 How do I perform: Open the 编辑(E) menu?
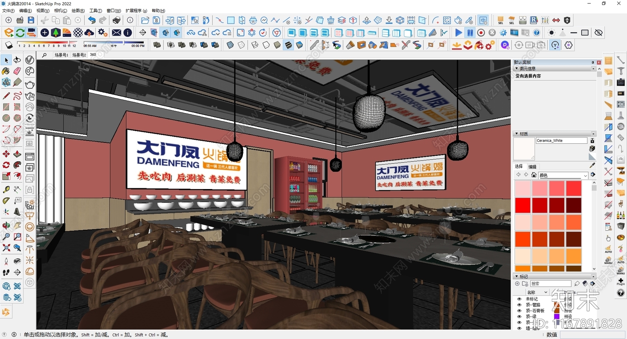[x=25, y=11]
